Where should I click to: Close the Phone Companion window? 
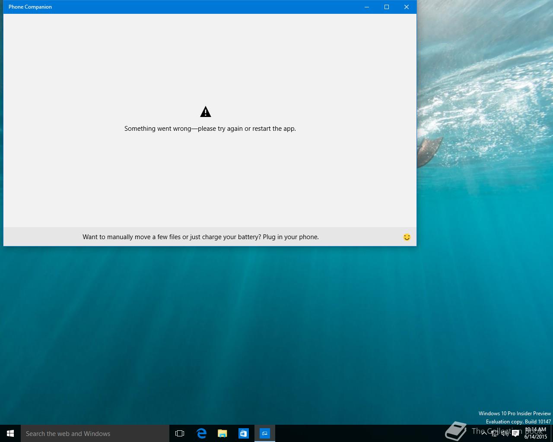pos(407,7)
